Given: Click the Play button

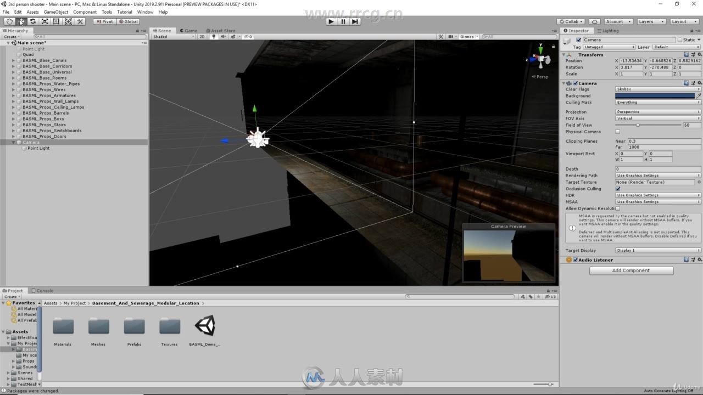Looking at the screenshot, I should (331, 21).
